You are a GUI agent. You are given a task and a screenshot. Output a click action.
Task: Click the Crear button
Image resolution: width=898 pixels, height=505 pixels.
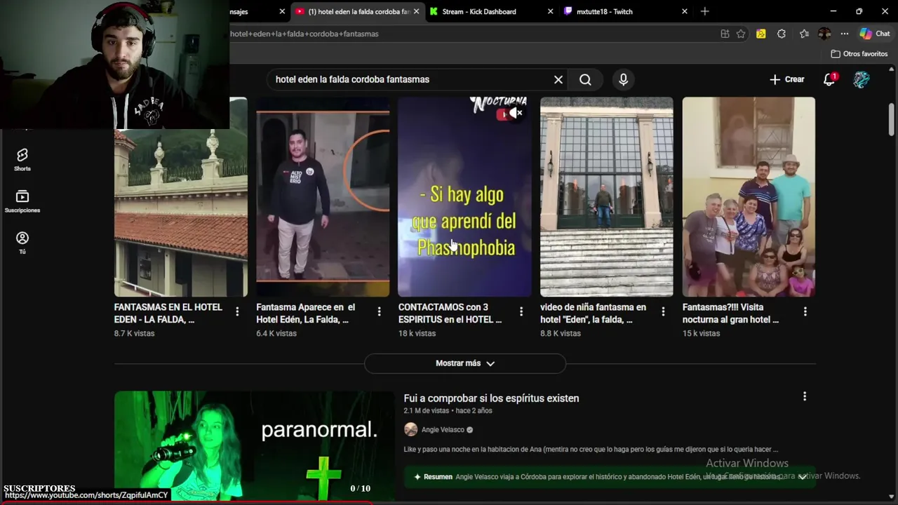pyautogui.click(x=787, y=79)
